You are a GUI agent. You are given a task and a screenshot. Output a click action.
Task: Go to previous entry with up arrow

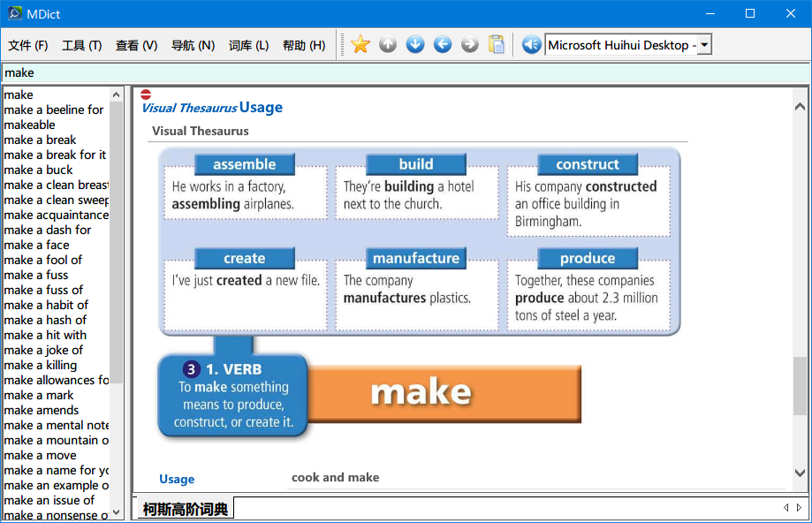pyautogui.click(x=387, y=44)
